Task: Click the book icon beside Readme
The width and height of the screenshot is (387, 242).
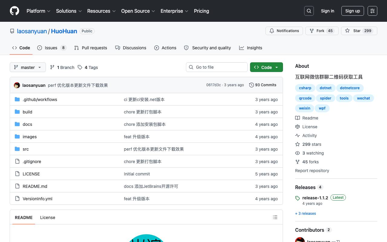Action: (x=298, y=118)
